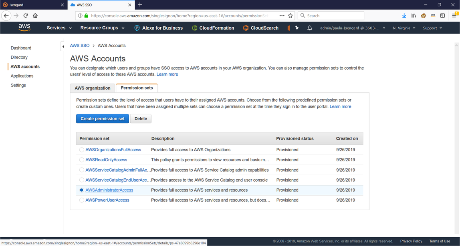Click the browser Search input field
Image resolution: width=460 pixels, height=246 pixels.
coord(331,16)
